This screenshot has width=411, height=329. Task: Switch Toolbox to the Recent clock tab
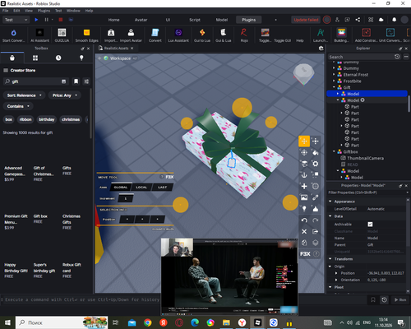pyautogui.click(x=58, y=58)
